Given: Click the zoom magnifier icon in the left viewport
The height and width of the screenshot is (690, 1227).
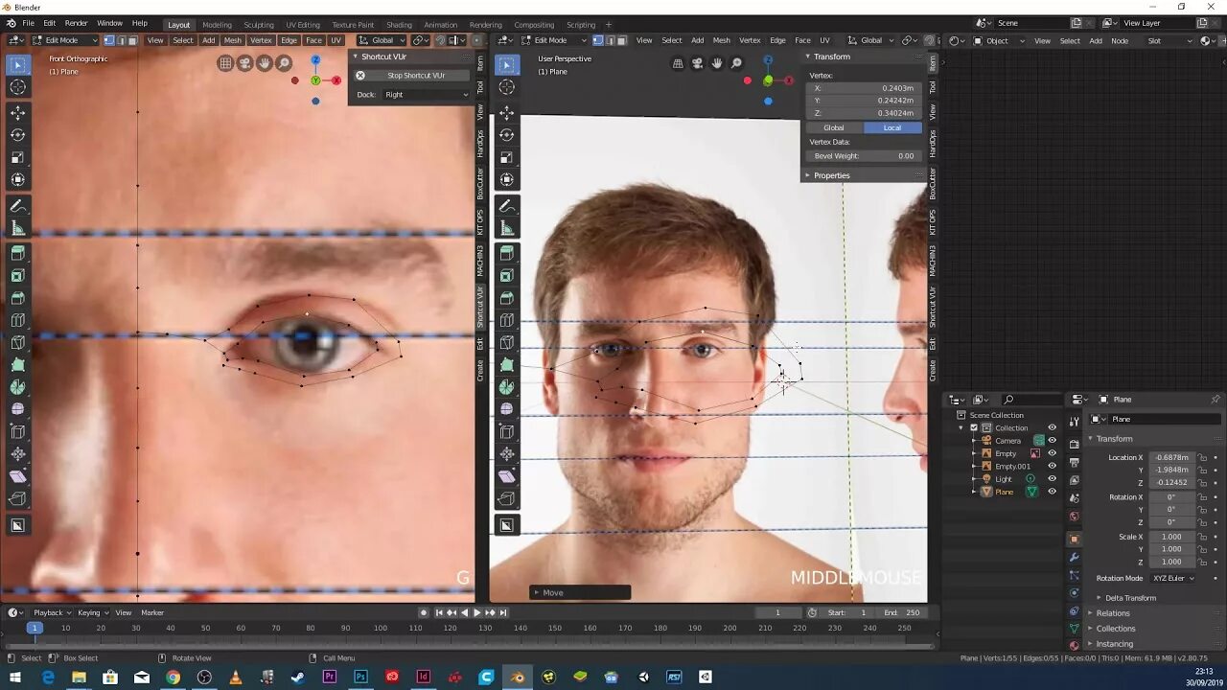Looking at the screenshot, I should coord(284,63).
